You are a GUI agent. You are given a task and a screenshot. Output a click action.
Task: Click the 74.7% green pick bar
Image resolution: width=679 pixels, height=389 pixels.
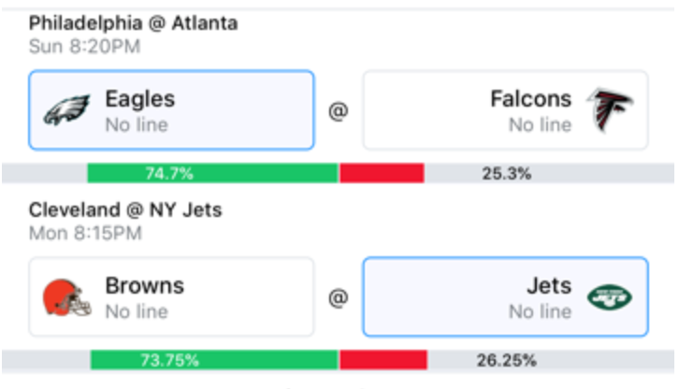212,173
